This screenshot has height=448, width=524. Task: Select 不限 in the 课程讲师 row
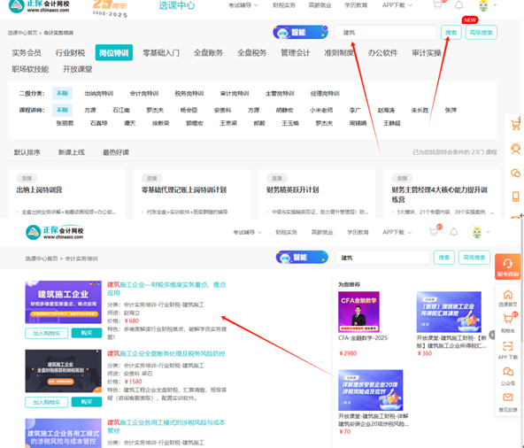pos(62,110)
